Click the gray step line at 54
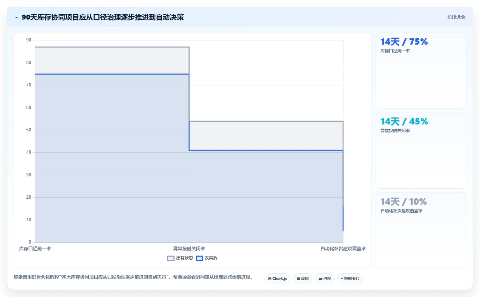This screenshot has width=480, height=297. 266,121
